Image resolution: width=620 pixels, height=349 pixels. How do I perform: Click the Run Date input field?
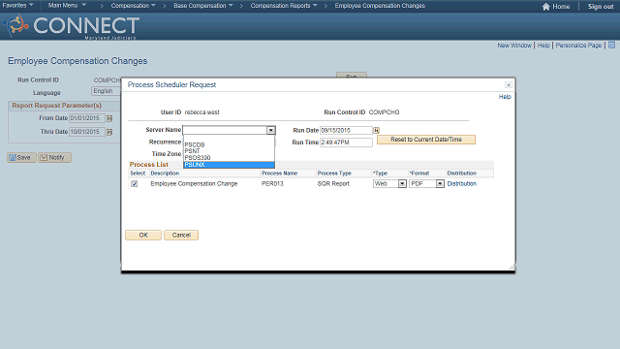(x=346, y=130)
